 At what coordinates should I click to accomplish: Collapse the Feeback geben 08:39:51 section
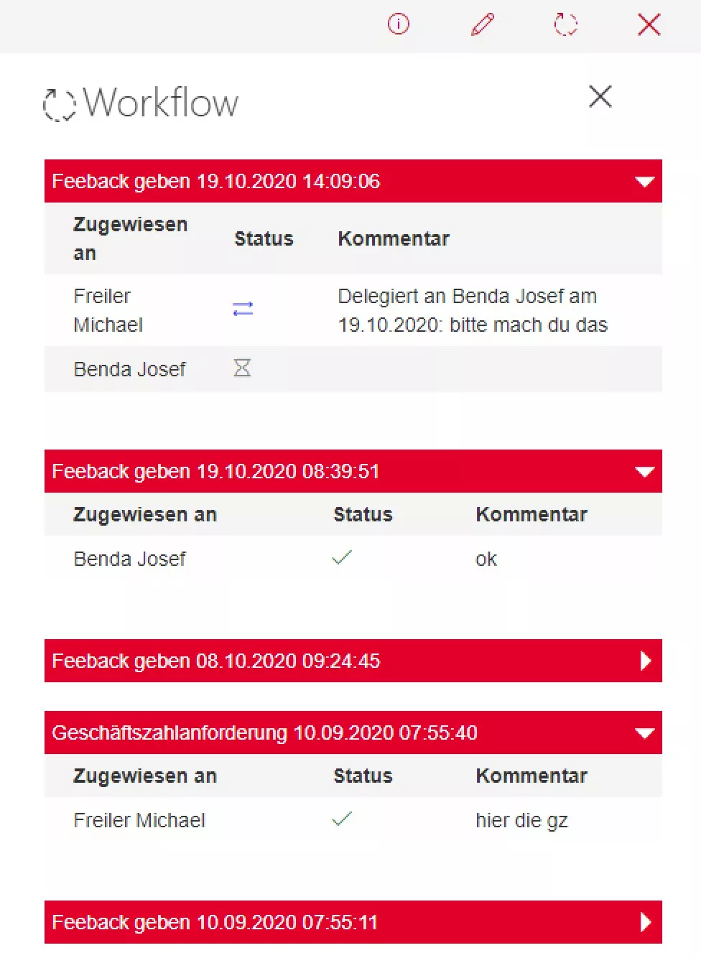(645, 472)
